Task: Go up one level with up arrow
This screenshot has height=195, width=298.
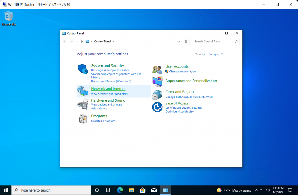Action: [x=82, y=42]
